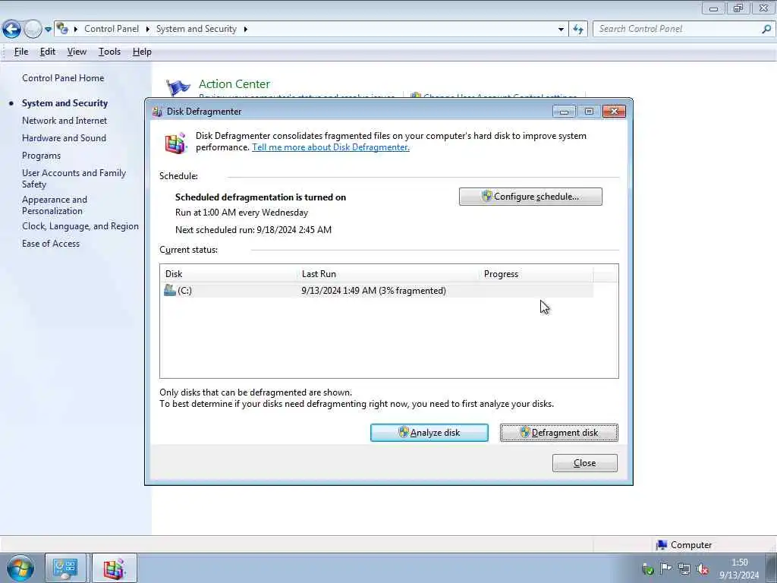Click the Defragment disk button
The width and height of the screenshot is (777, 583).
click(x=559, y=433)
